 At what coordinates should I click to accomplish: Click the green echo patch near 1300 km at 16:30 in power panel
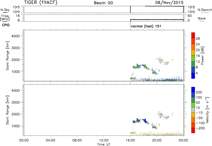tap(136, 67)
